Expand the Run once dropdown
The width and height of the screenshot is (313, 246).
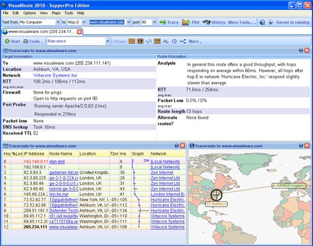click(108, 42)
